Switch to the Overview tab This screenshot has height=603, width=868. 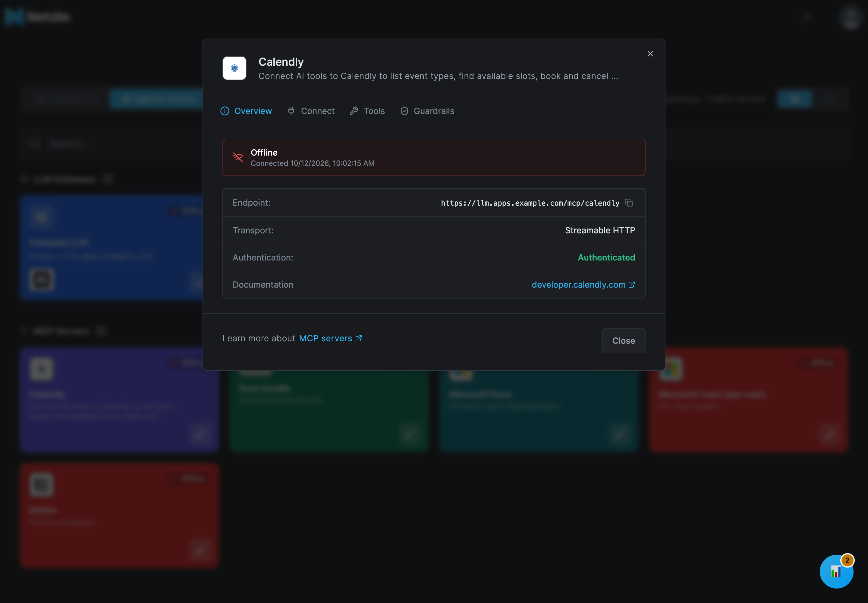pos(246,111)
